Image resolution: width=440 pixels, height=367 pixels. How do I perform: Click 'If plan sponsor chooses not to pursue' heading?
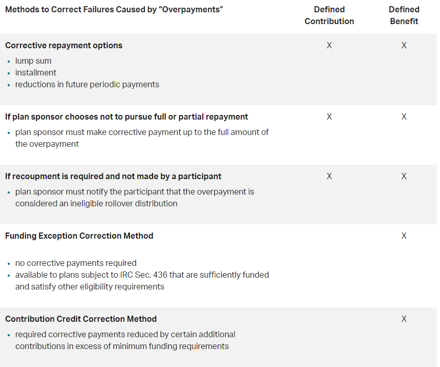126,117
